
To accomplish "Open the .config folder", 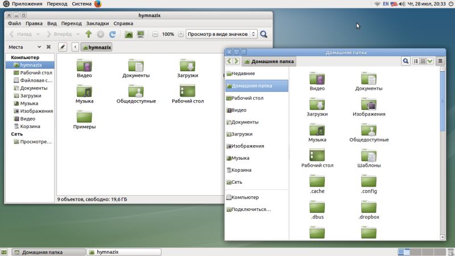I will coord(369,184).
